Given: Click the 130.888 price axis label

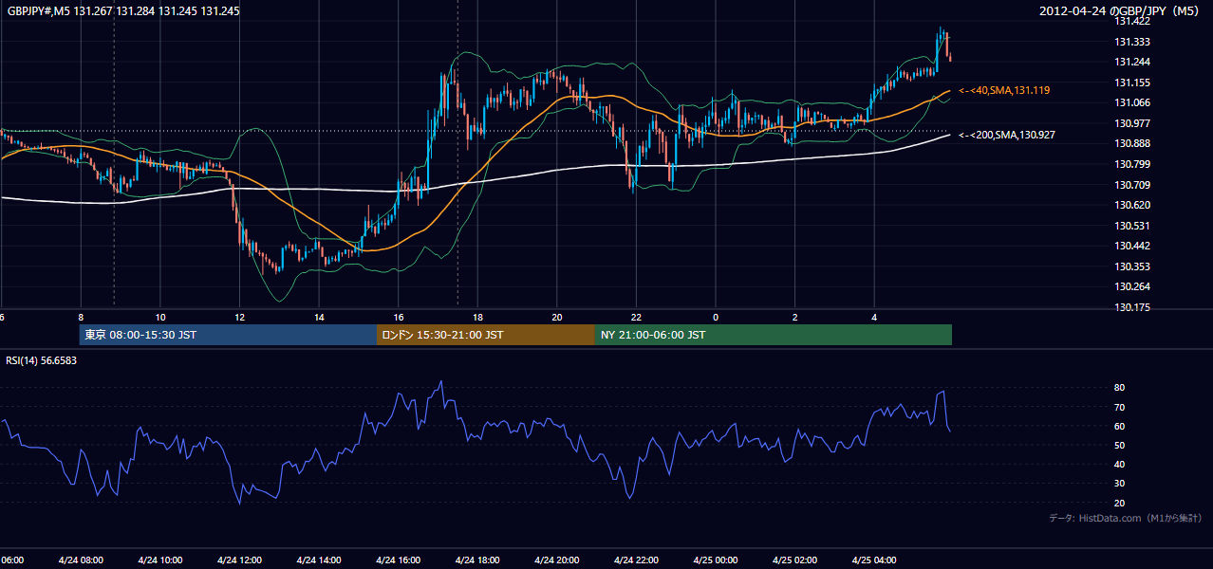Looking at the screenshot, I should coord(1132,143).
